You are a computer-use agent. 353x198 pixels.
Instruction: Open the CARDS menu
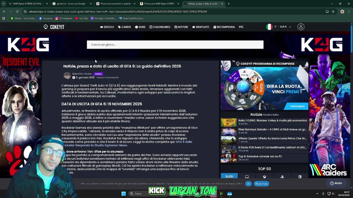[124, 27]
